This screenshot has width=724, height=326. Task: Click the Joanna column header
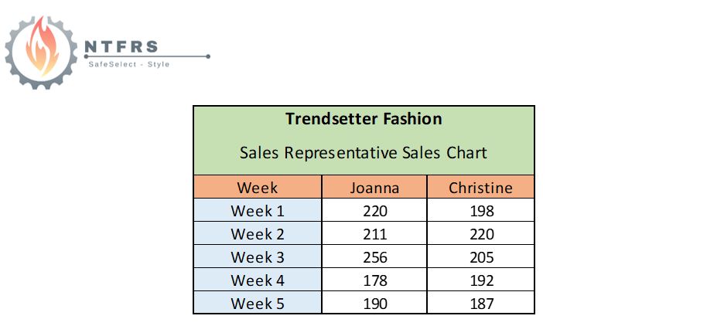click(374, 187)
